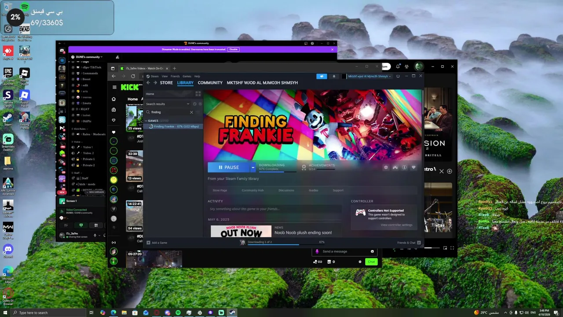Open Steam notifications bell
Image resolution: width=563 pixels, height=317 pixels.
[334, 76]
